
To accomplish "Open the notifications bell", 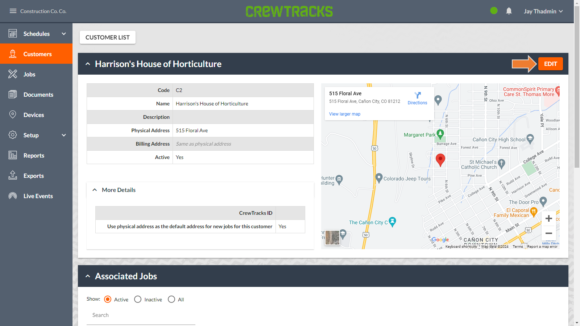I will point(509,11).
